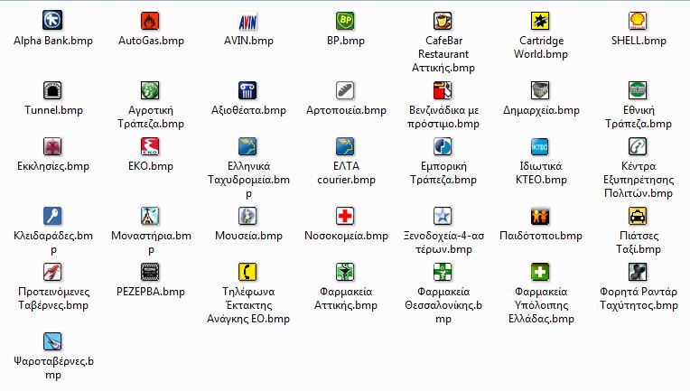This screenshot has height=391, width=690.
Task: Click the Κλειδαράδες.bmp key icon
Action: tap(52, 216)
